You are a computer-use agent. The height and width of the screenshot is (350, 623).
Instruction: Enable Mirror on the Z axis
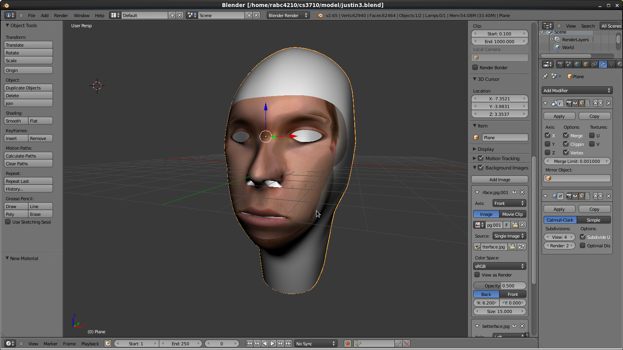point(547,152)
